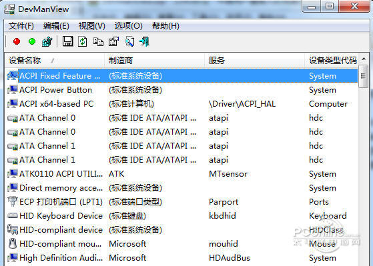Click the \Driver\ACPI_HAL service cell
This screenshot has height=266, width=373.
click(242, 104)
